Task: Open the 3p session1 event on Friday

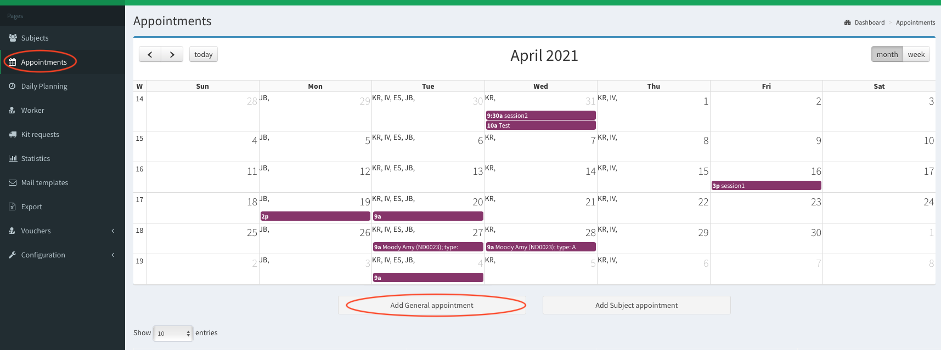Action: click(766, 186)
